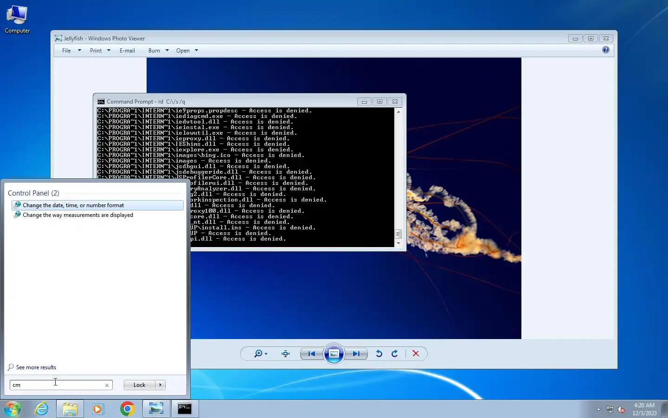
Task: Click the Photo Viewer help icon
Action: (x=606, y=50)
